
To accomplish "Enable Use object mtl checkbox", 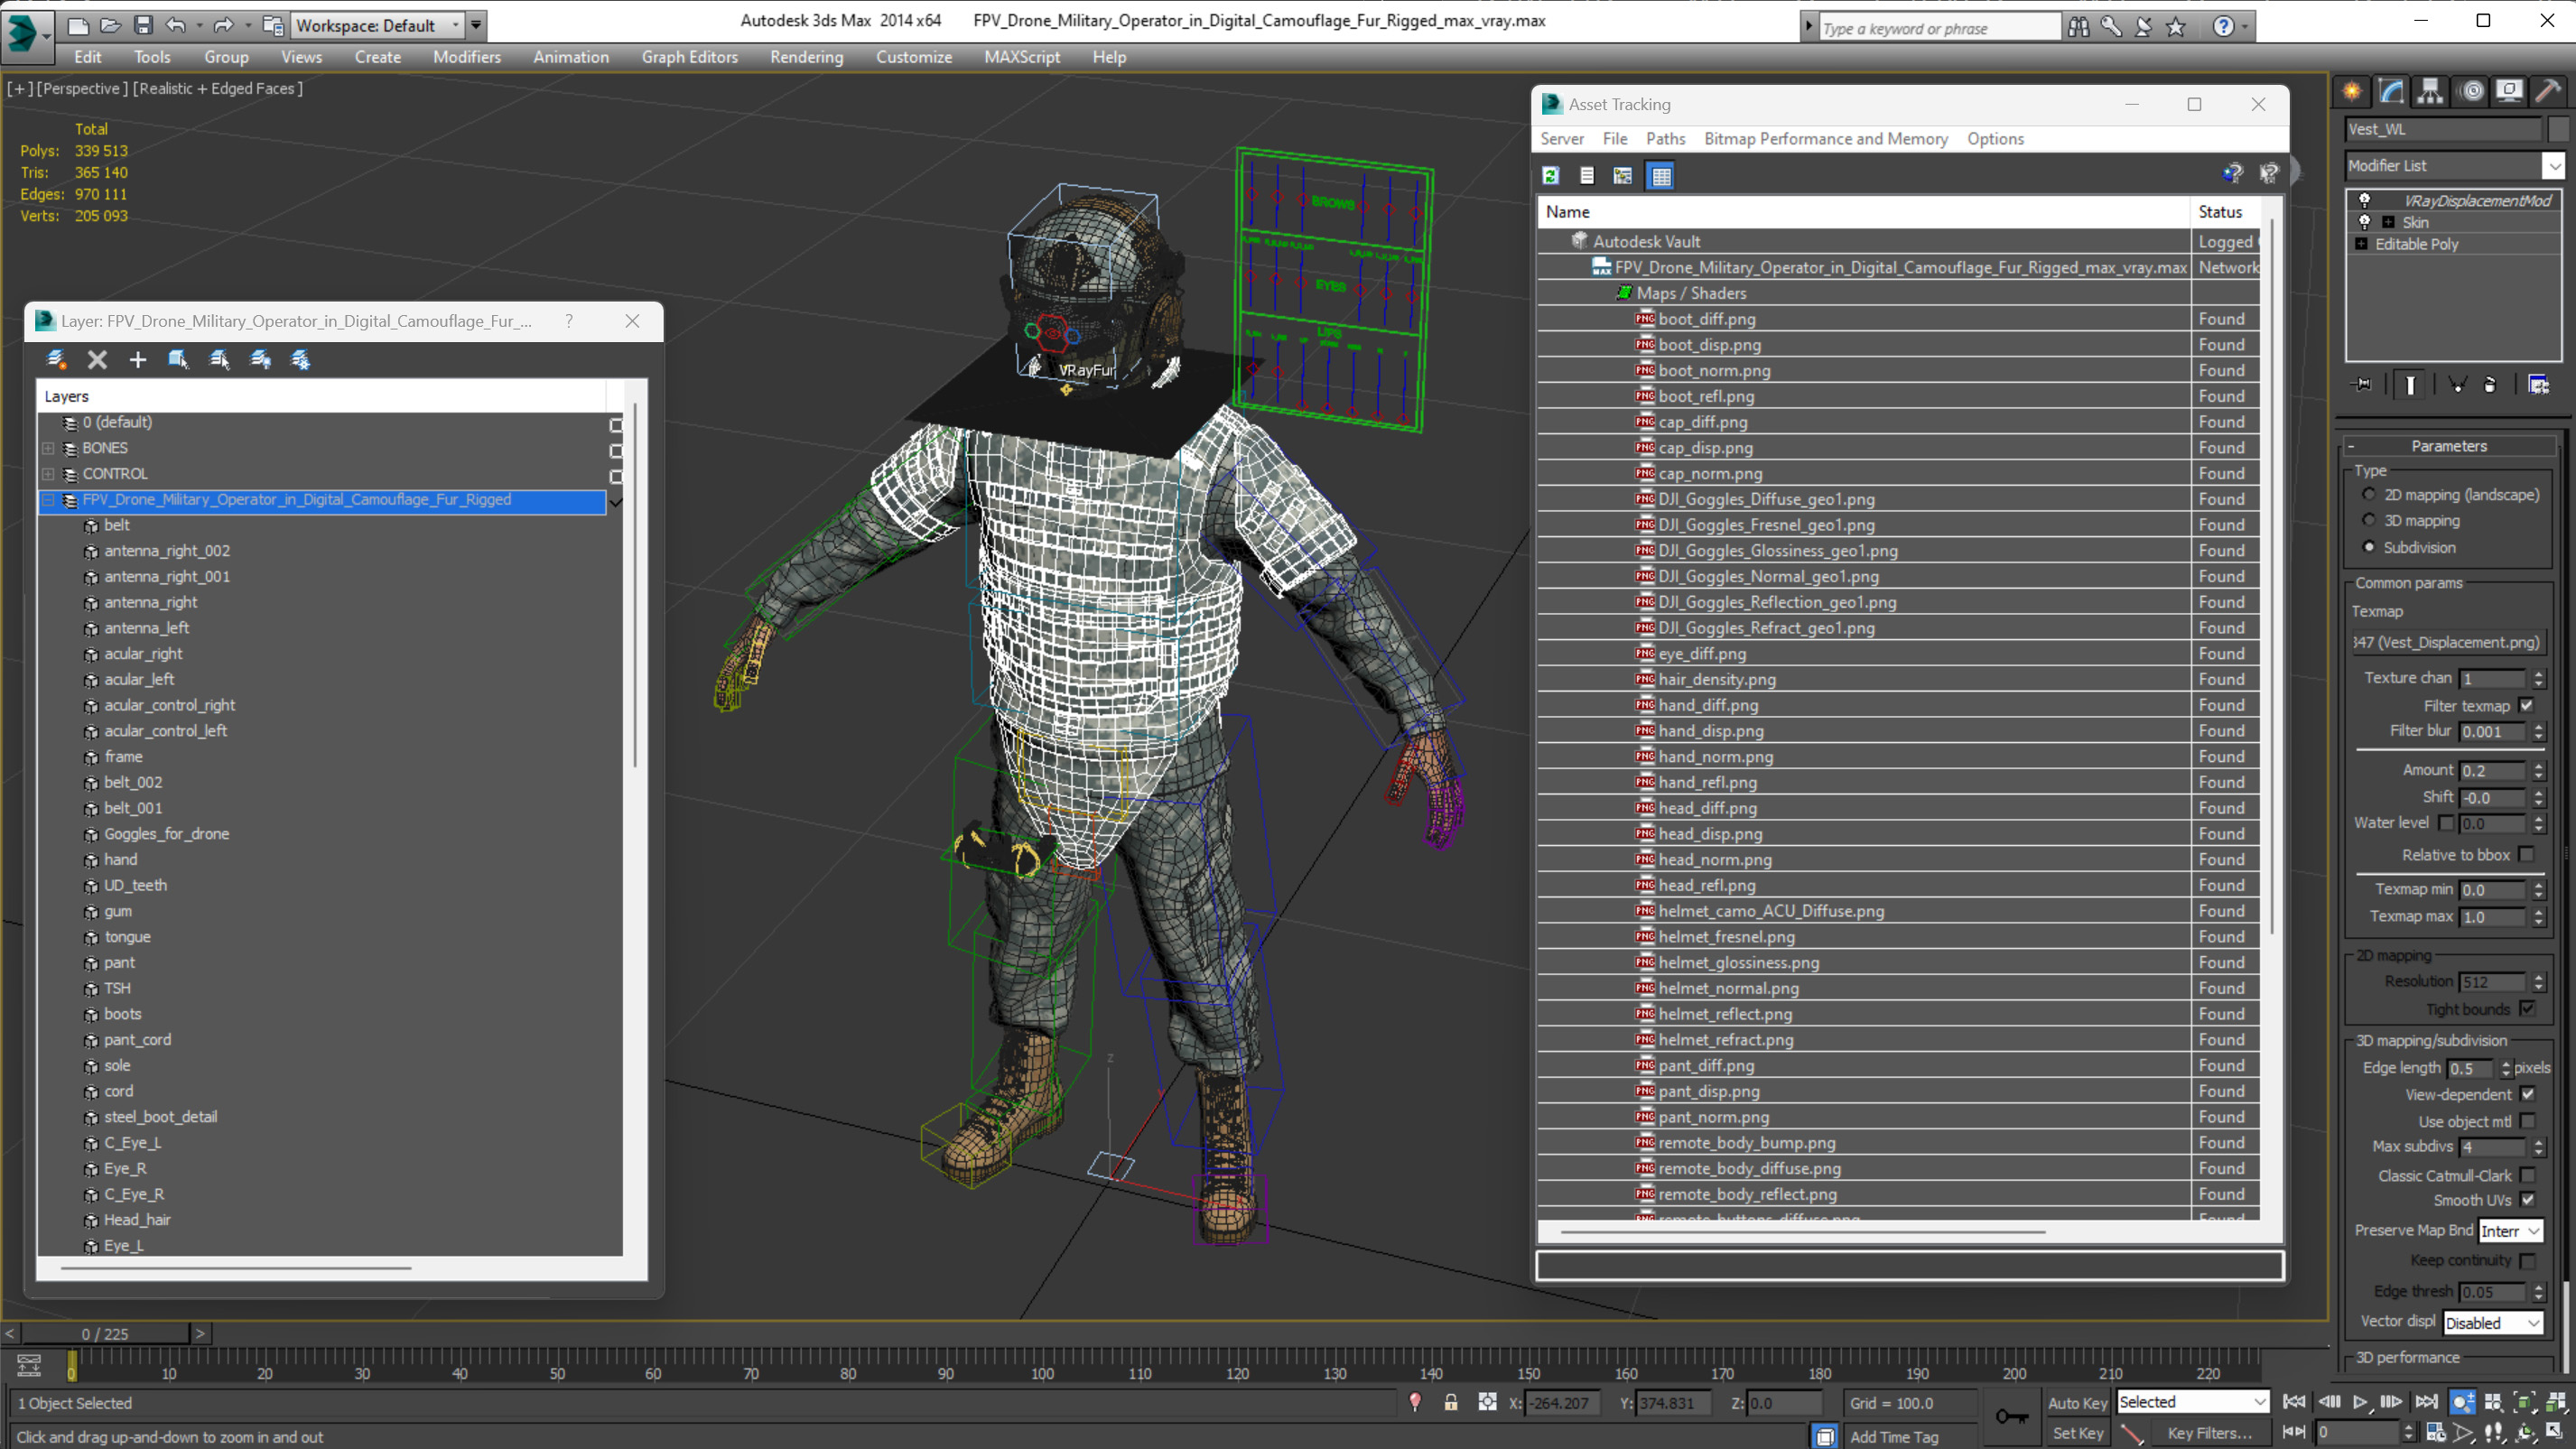I will pyautogui.click(x=2527, y=1121).
